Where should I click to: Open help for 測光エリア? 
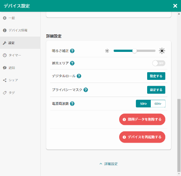[x=72, y=63]
